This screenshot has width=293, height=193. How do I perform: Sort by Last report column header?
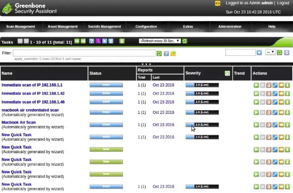pos(156,77)
